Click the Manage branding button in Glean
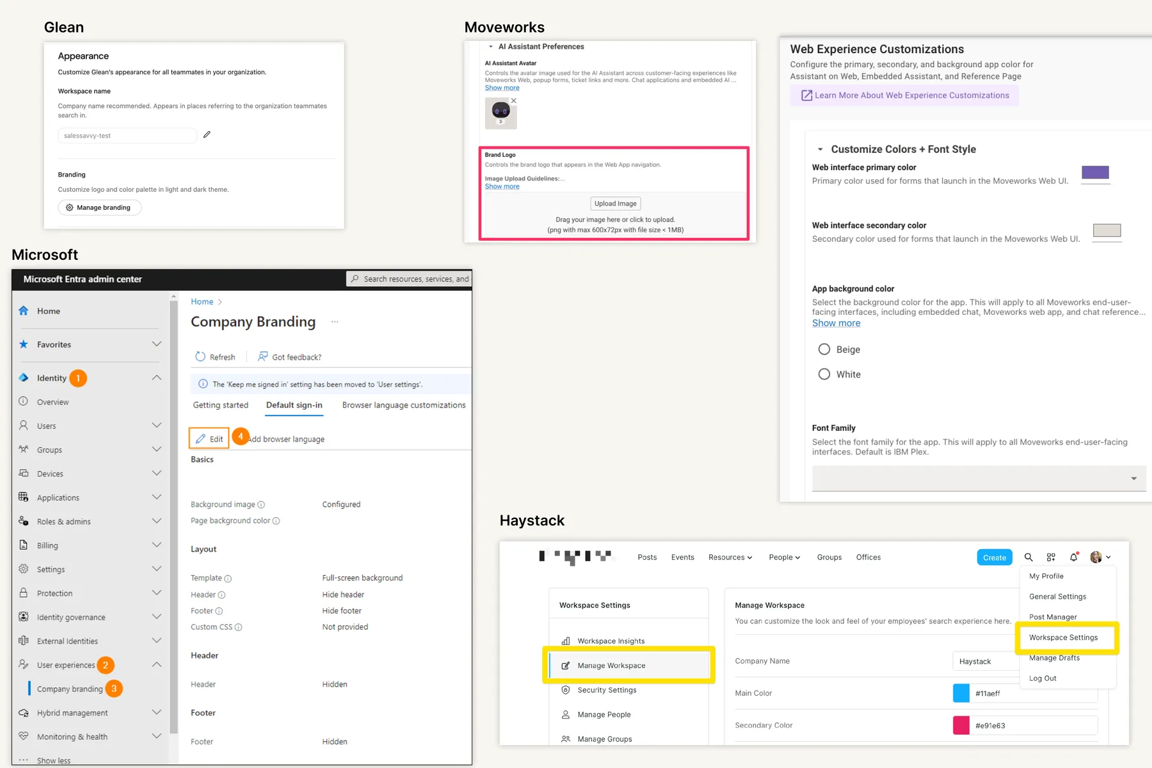Screen dimensions: 1152x768 point(100,207)
